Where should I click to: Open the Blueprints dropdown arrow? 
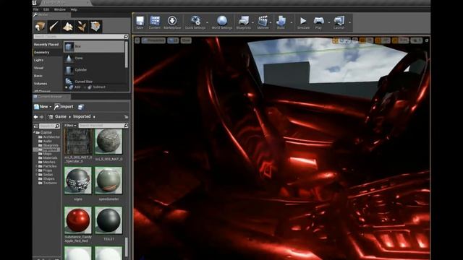pyautogui.click(x=252, y=22)
